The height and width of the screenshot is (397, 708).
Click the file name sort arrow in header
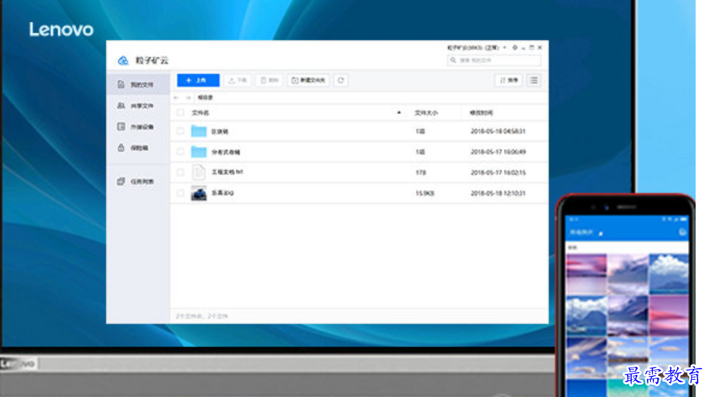tap(399, 113)
